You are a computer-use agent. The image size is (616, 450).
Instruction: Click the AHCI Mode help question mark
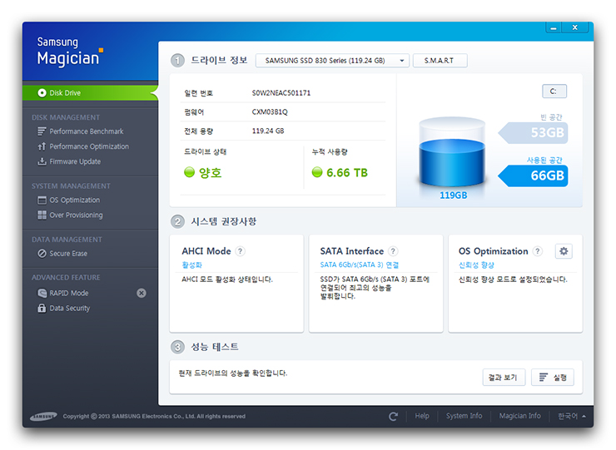coord(240,251)
